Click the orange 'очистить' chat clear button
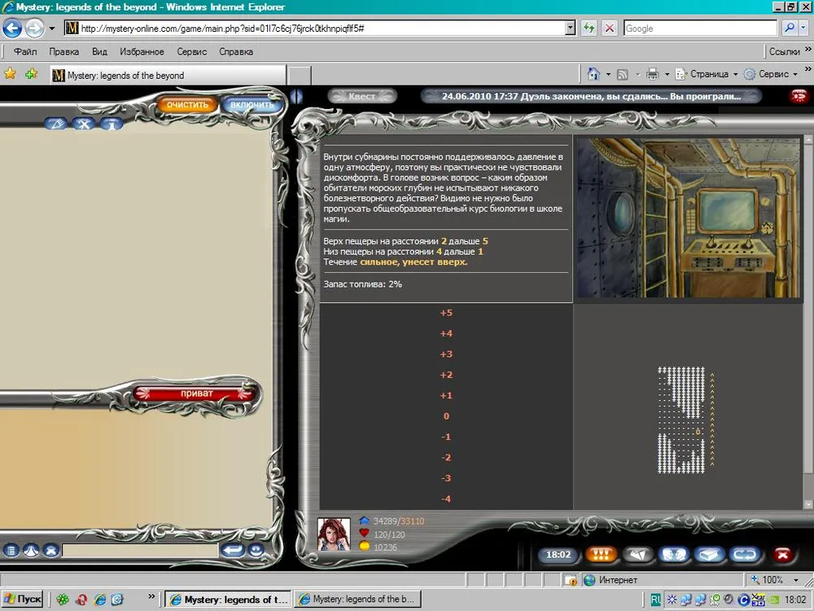This screenshot has width=814, height=611. (x=188, y=105)
